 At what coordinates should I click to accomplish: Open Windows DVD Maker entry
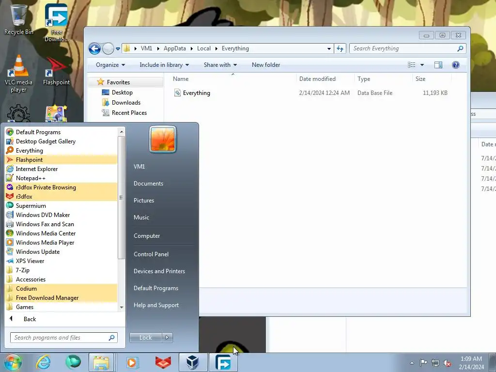tap(62, 215)
